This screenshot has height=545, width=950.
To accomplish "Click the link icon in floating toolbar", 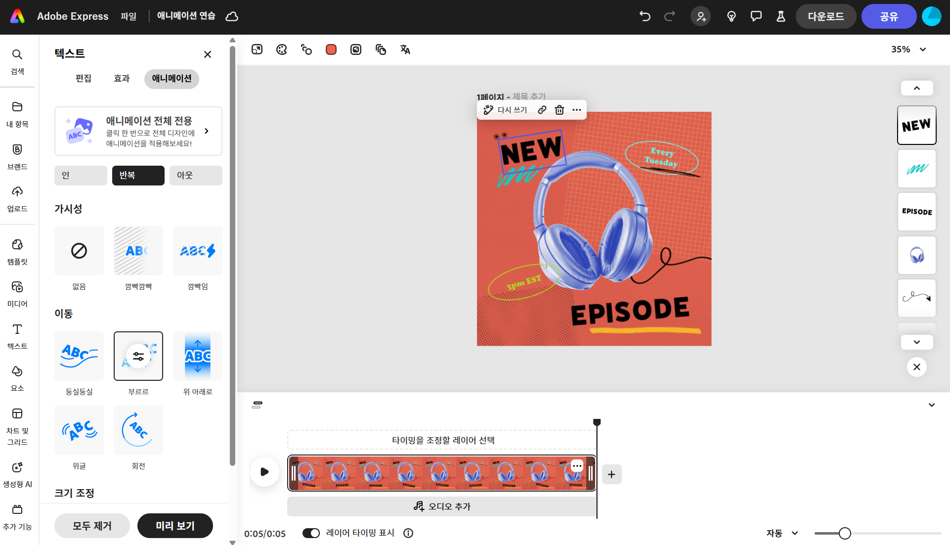I will click(542, 110).
